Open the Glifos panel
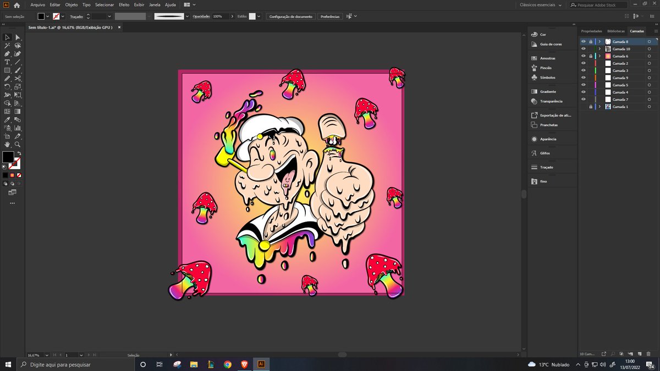This screenshot has width=660, height=371. pos(545,153)
